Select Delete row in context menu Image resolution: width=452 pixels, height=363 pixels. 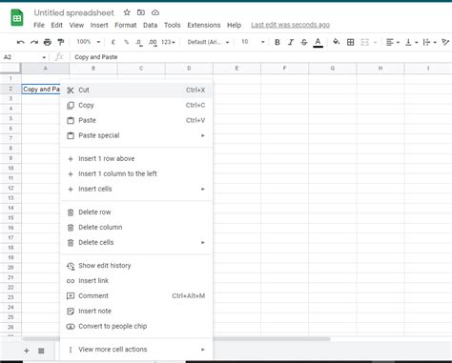(136, 212)
